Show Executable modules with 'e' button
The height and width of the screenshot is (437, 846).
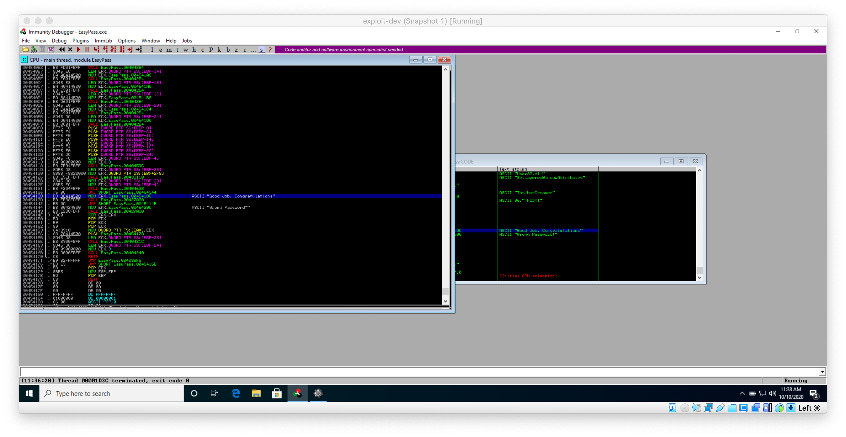point(161,50)
